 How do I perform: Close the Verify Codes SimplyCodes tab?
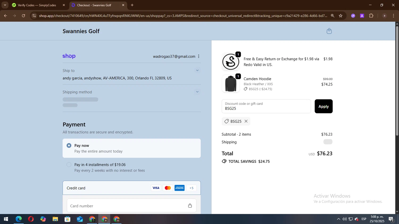coord(64,5)
